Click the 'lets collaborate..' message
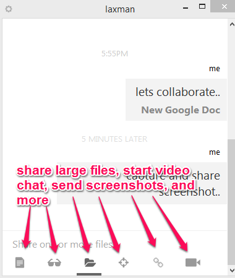The image size is (235, 278). [x=177, y=92]
